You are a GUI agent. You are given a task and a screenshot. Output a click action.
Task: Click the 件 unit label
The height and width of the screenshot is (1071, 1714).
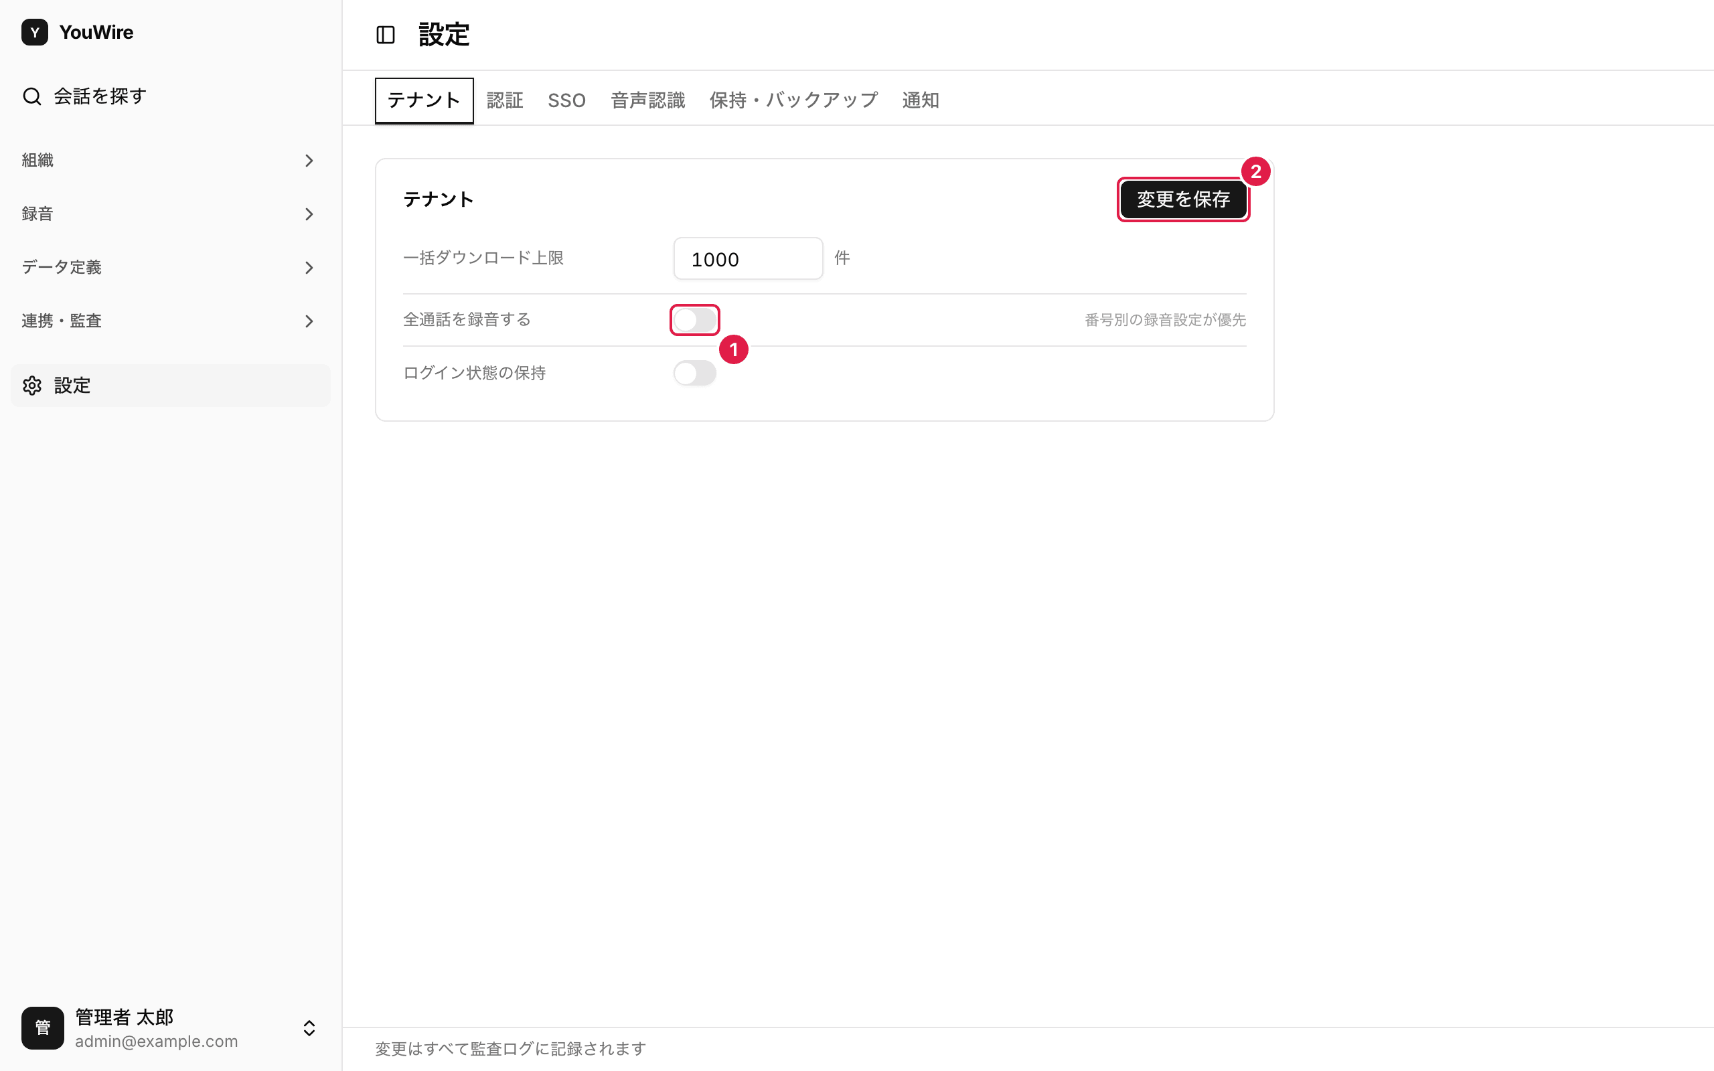(842, 258)
